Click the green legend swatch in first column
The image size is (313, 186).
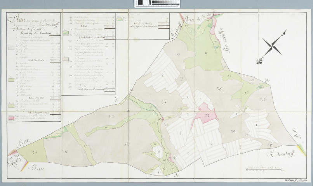[11, 79]
